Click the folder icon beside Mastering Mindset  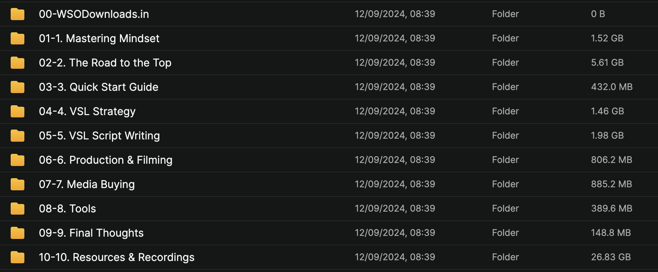pyautogui.click(x=18, y=38)
